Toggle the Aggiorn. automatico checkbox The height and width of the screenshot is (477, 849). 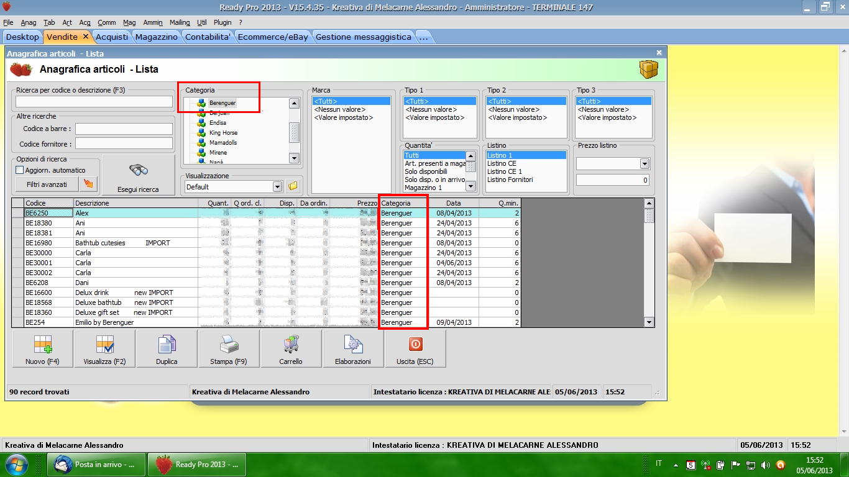click(20, 170)
